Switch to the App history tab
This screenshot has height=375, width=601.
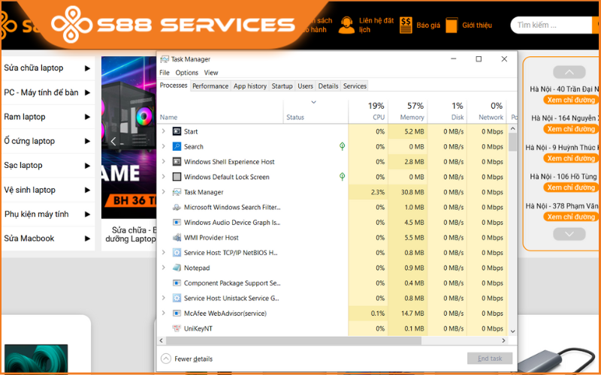[250, 86]
